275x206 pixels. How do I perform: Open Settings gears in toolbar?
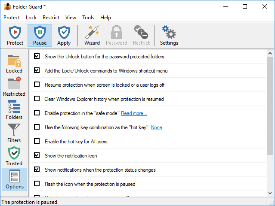click(169, 35)
